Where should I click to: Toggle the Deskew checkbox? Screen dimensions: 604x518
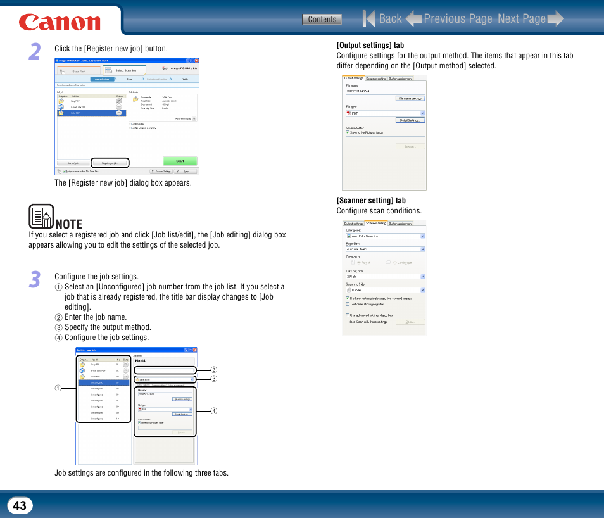348,298
